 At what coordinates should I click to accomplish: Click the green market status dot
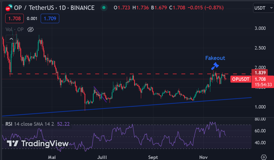(104, 8)
